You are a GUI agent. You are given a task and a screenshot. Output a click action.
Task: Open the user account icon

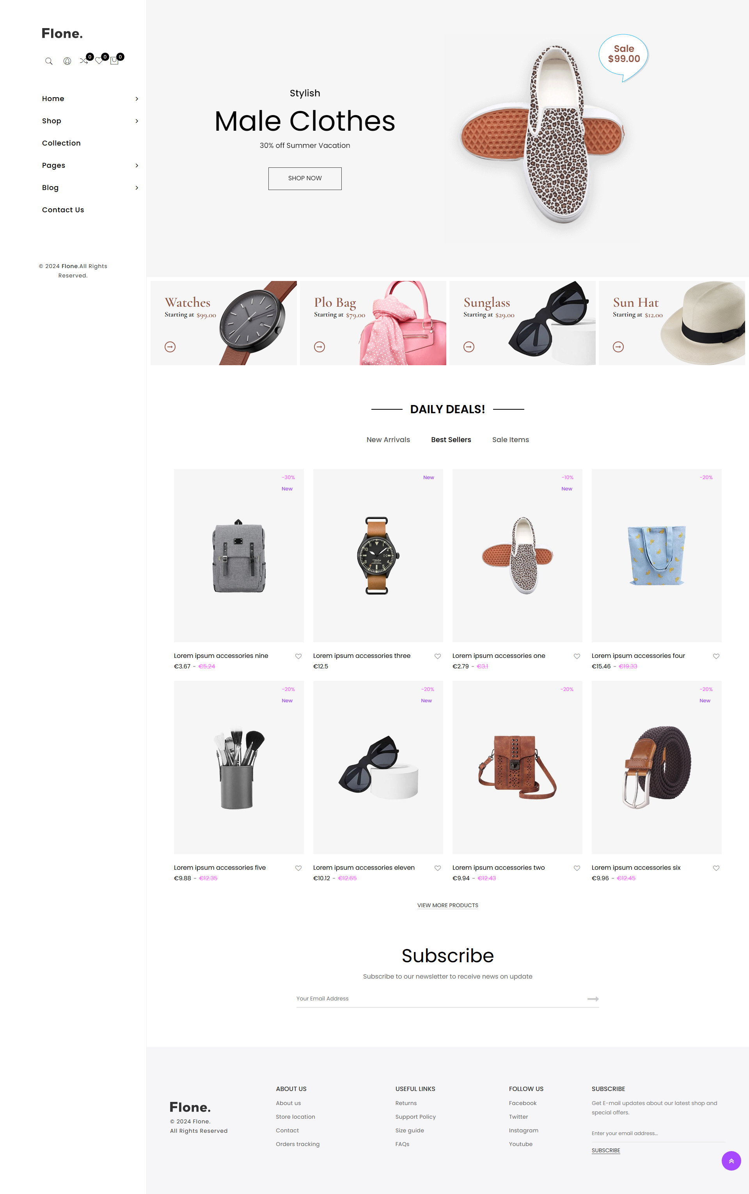(67, 61)
